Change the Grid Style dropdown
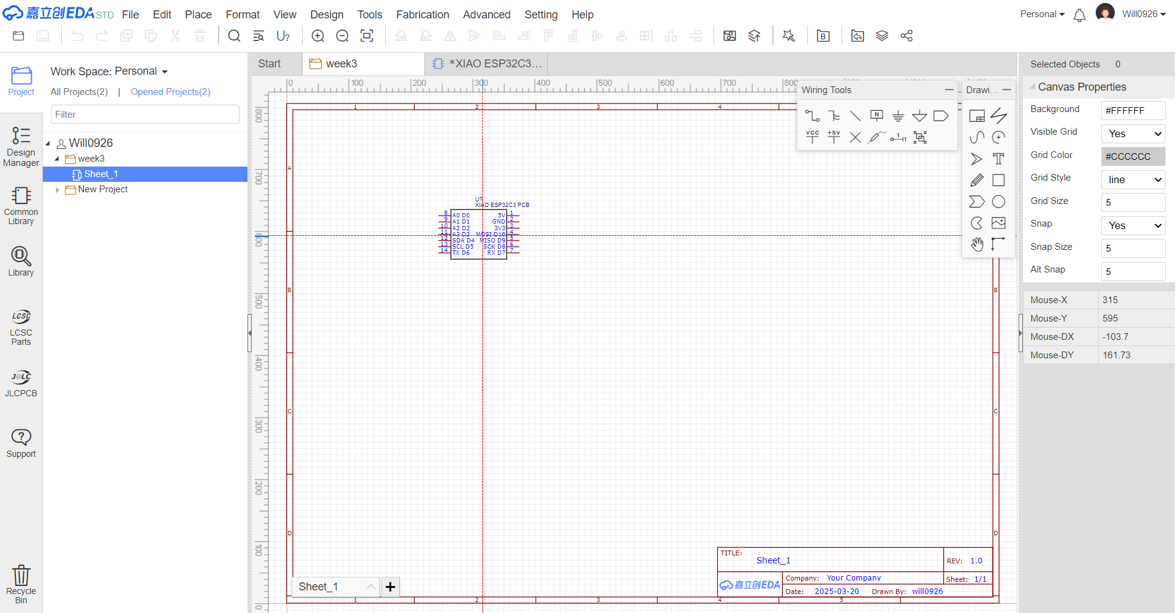Image resolution: width=1176 pixels, height=613 pixels. tap(1133, 179)
